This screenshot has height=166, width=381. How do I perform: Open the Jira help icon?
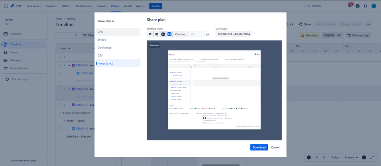coord(357,6)
